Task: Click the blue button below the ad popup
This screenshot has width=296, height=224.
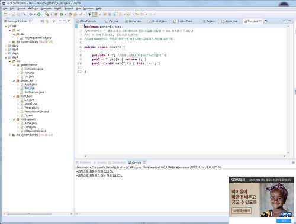Action: pyautogui.click(x=284, y=220)
